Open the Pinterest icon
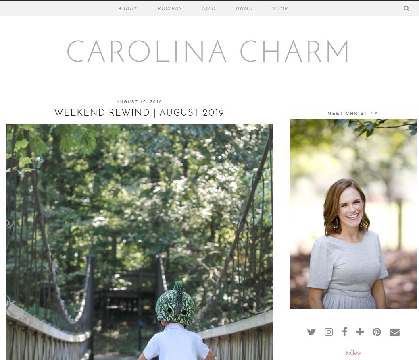The height and width of the screenshot is (360, 419). pyautogui.click(x=377, y=332)
